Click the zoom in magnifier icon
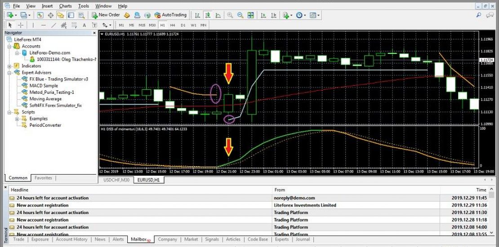Viewport: 499px width, 247px height. (x=230, y=15)
